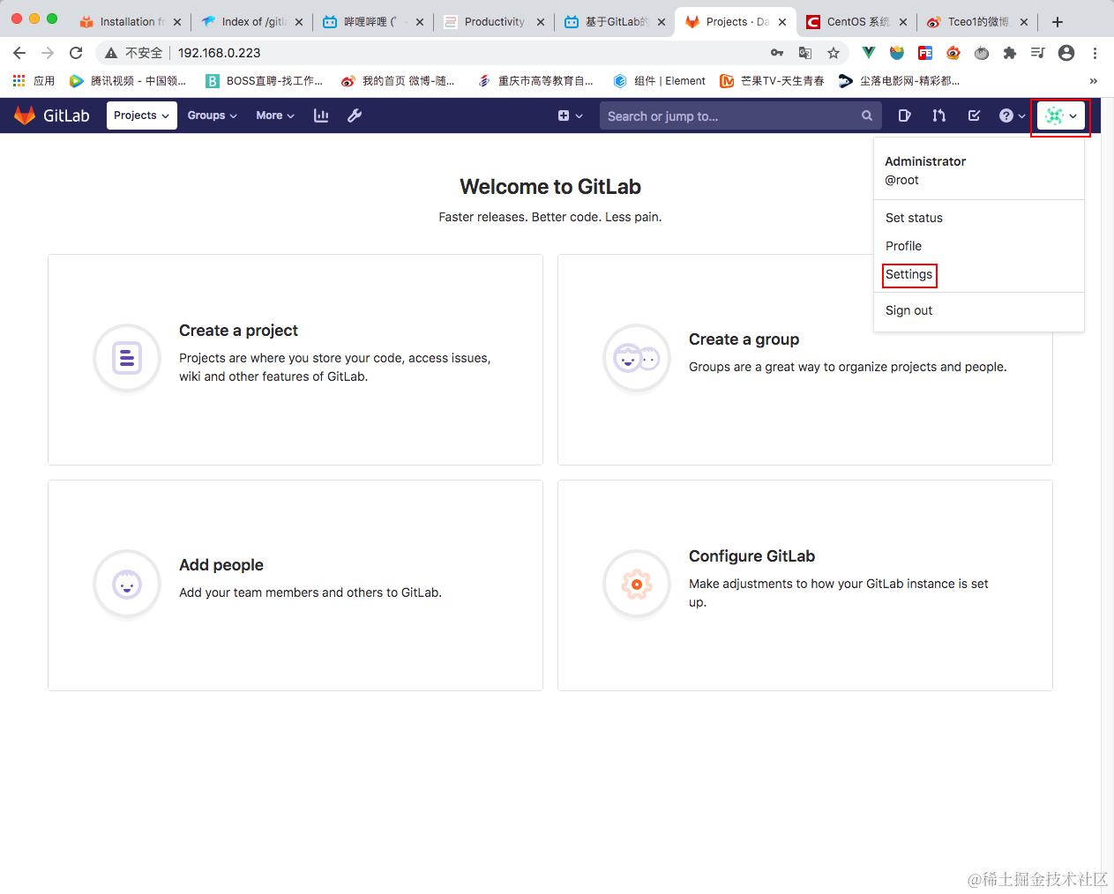Select Profile in user menu
This screenshot has width=1114, height=894.
click(903, 246)
